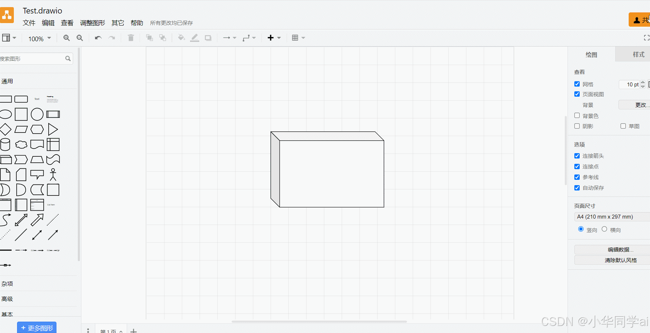This screenshot has width=650, height=333.
Task: Switch to the 样式 tab
Action: [633, 54]
